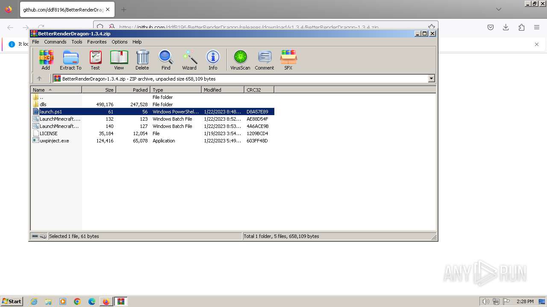This screenshot has height=307, width=547.
Task: Click the system clock 2:28 PM
Action: (525, 301)
